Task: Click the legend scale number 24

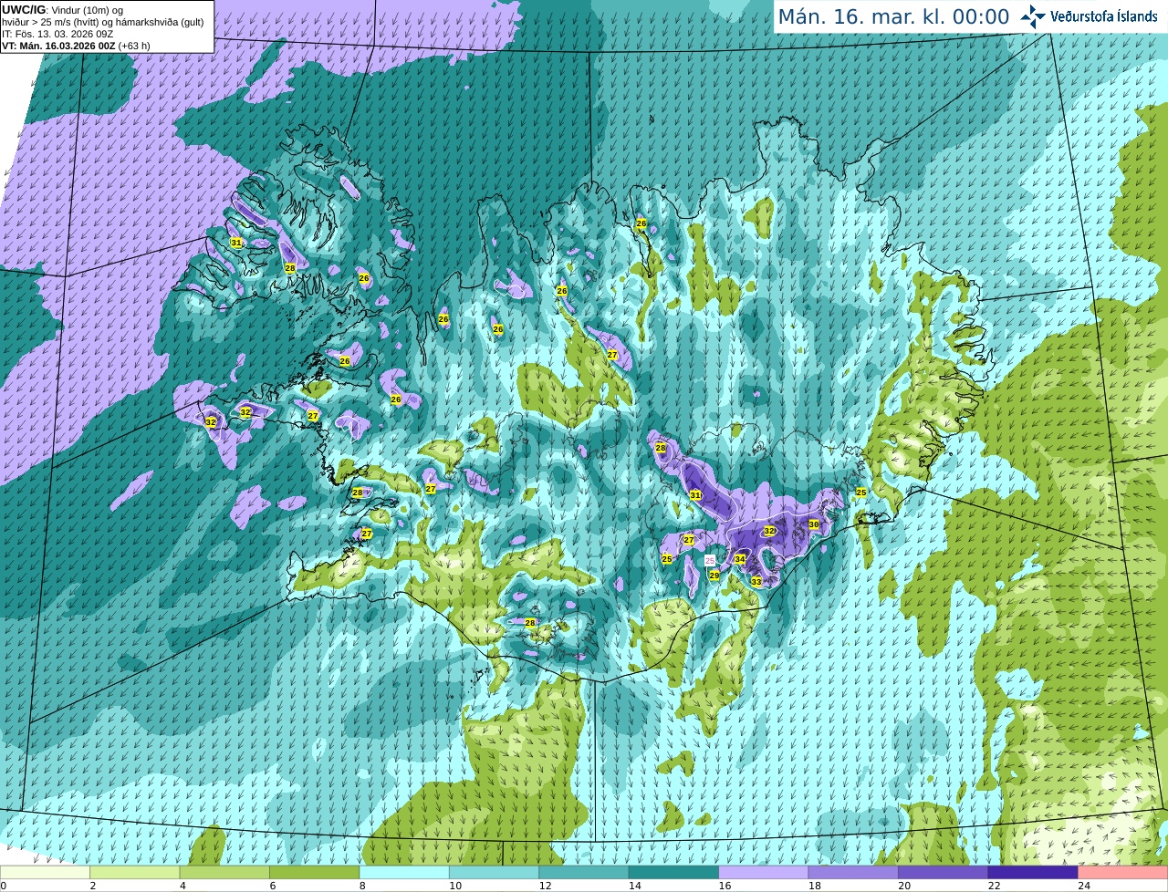Action: pos(1084,886)
